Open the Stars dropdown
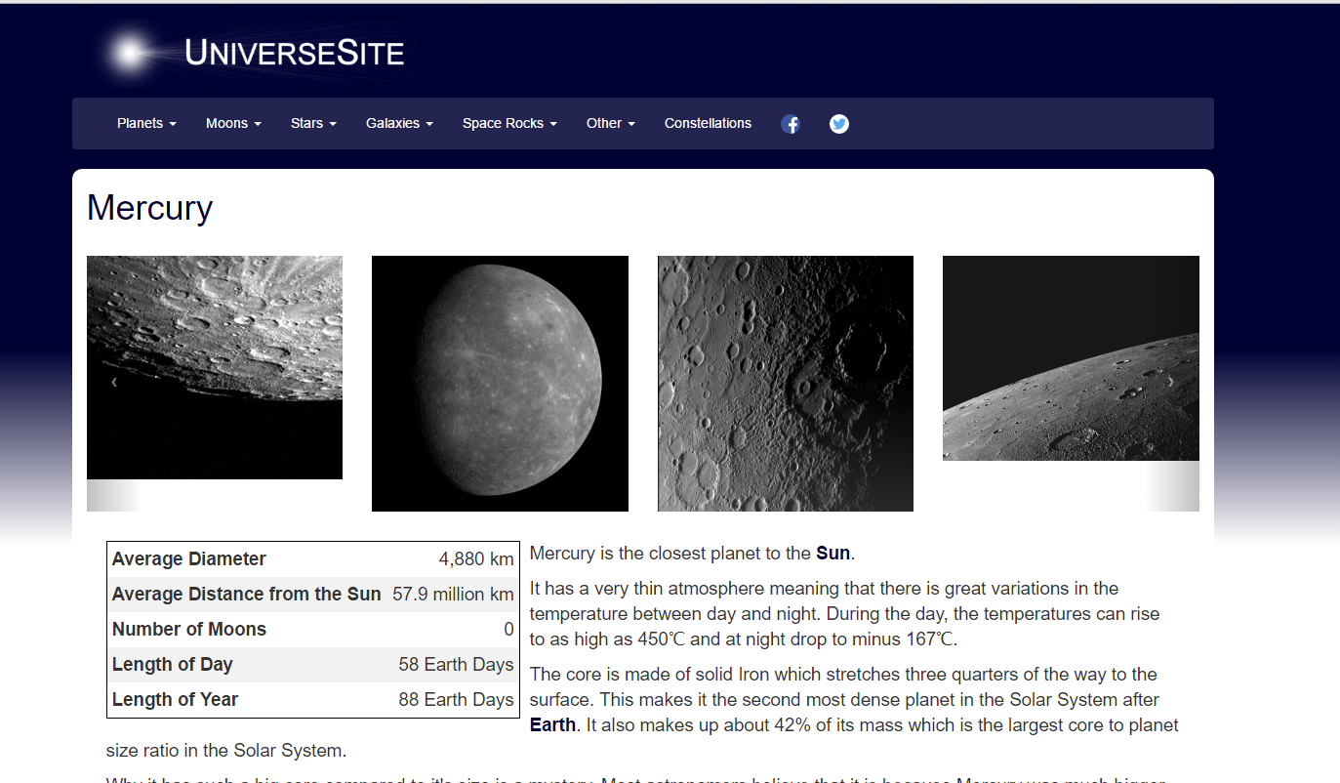This screenshot has width=1340, height=783. coord(312,123)
